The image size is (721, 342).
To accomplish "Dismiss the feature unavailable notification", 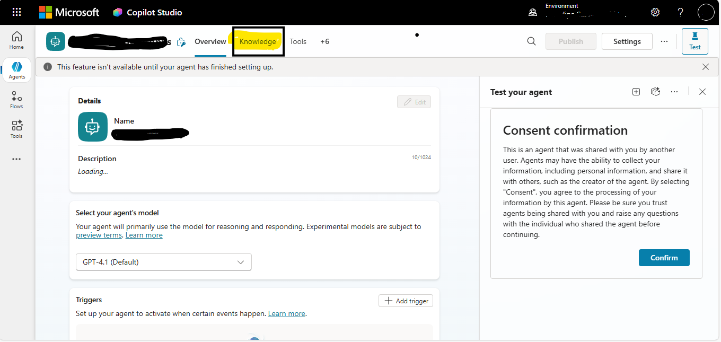I will point(706,67).
